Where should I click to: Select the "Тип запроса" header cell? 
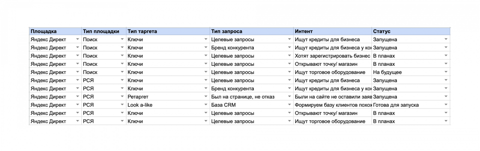point(226,31)
